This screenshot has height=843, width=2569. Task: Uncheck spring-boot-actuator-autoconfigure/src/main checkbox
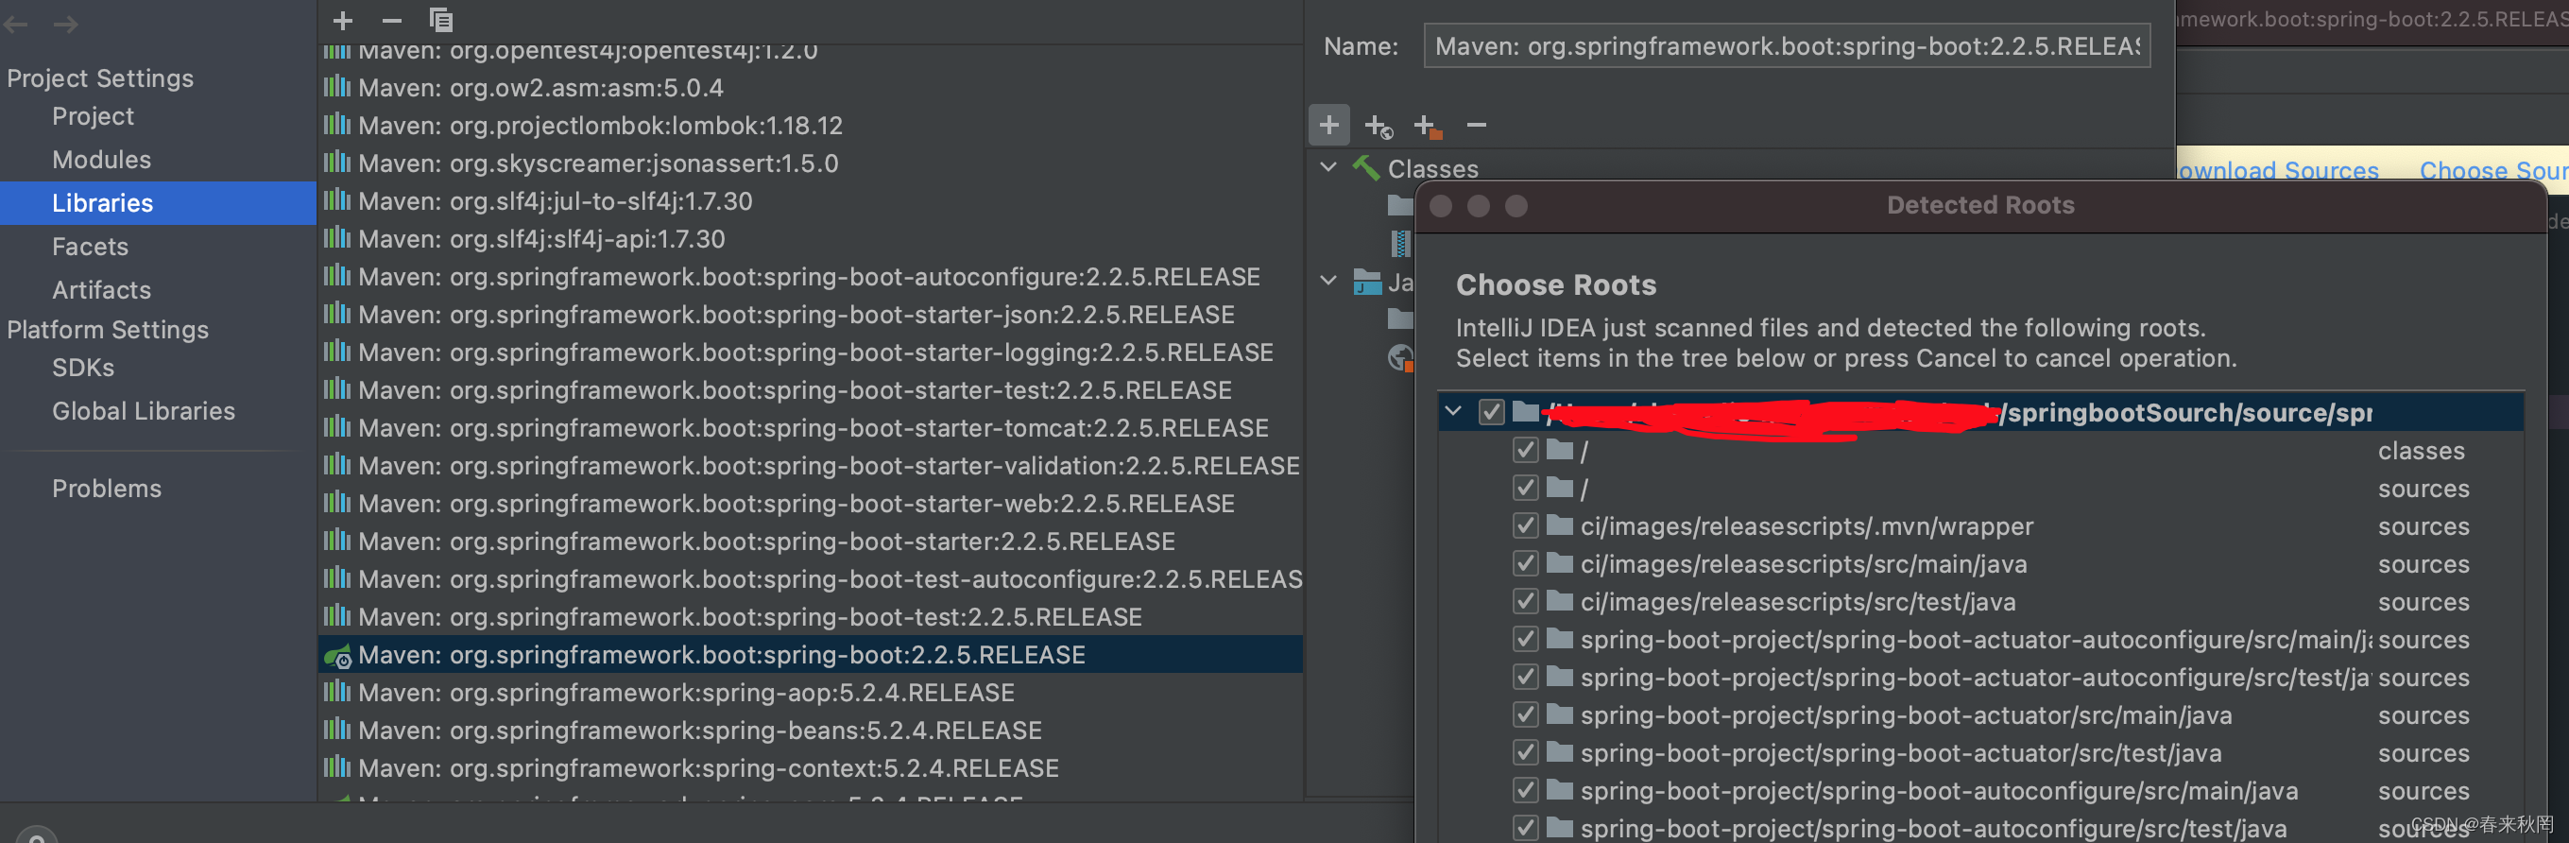coord(1525,640)
